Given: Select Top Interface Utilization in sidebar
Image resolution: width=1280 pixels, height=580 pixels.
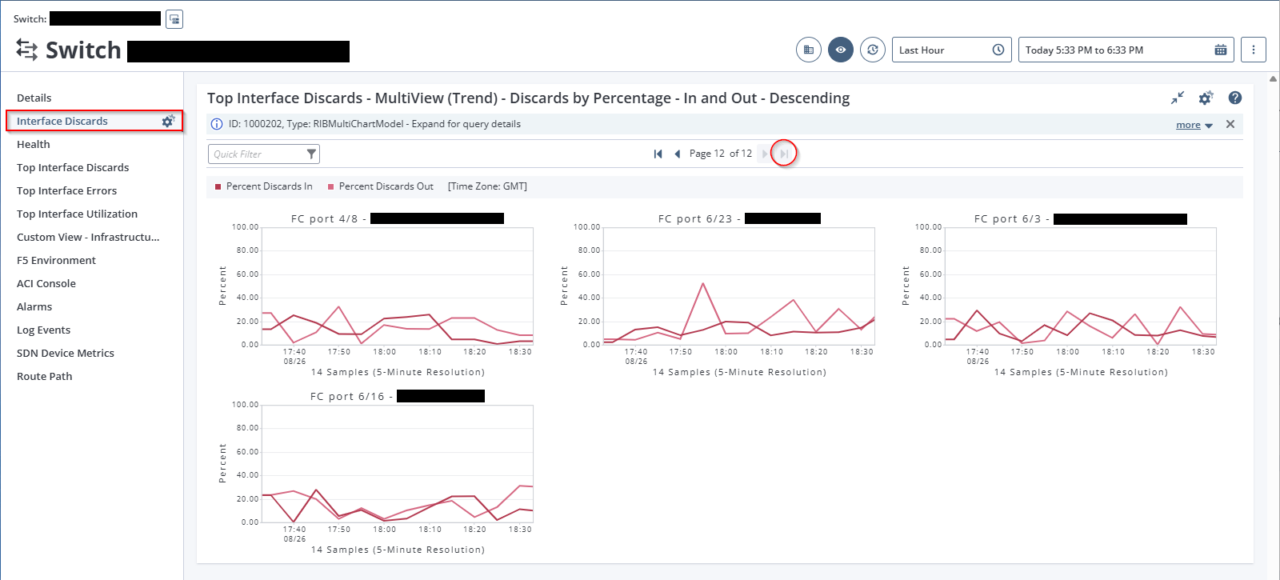Looking at the screenshot, I should (77, 214).
